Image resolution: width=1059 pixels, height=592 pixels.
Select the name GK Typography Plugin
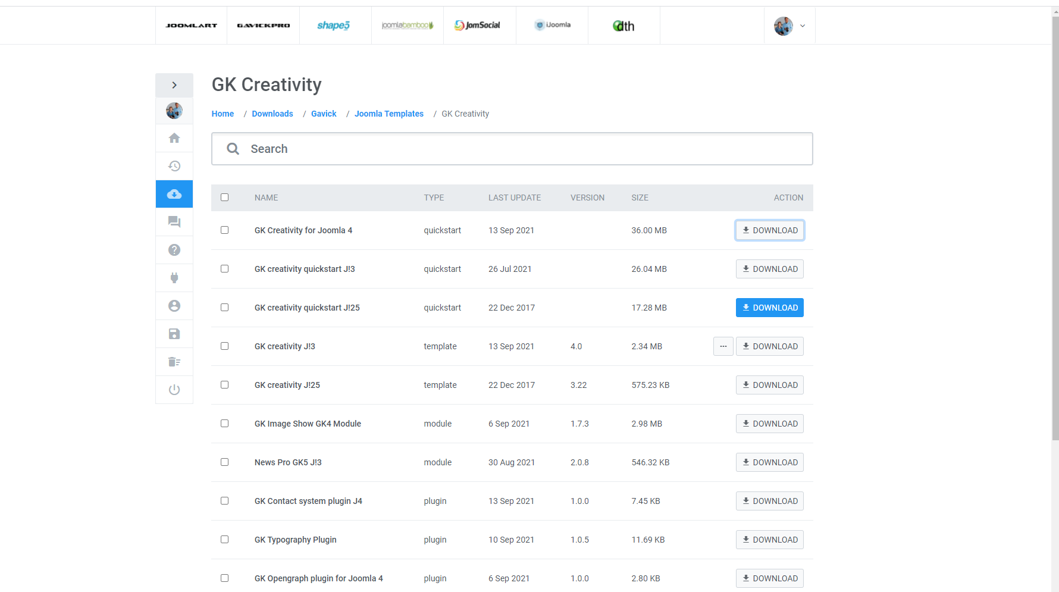[295, 540]
